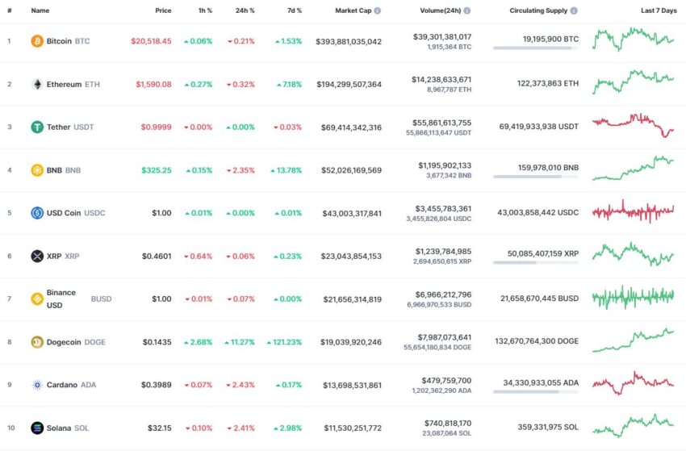
Task: Open the Market Cap info tooltip icon
Action: click(x=378, y=10)
